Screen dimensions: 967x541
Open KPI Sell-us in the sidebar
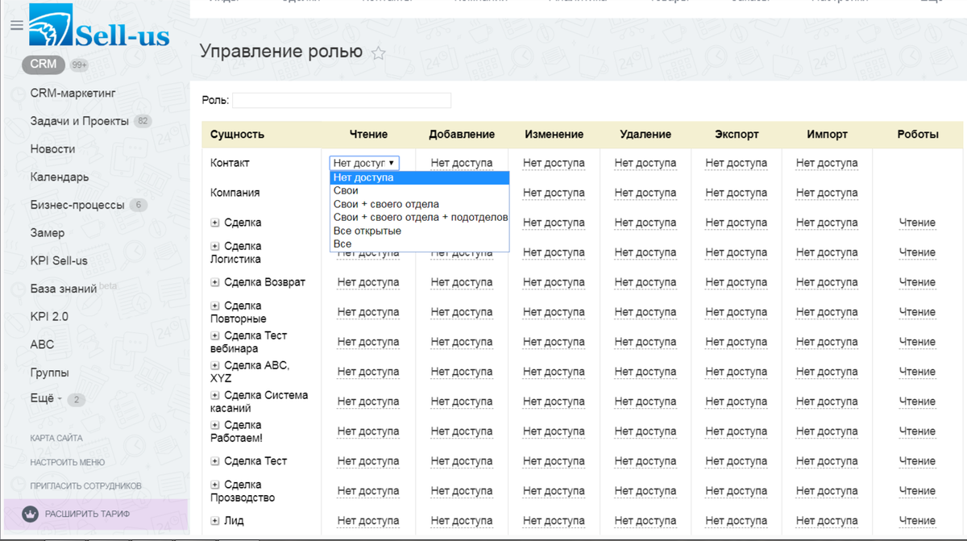(x=59, y=260)
